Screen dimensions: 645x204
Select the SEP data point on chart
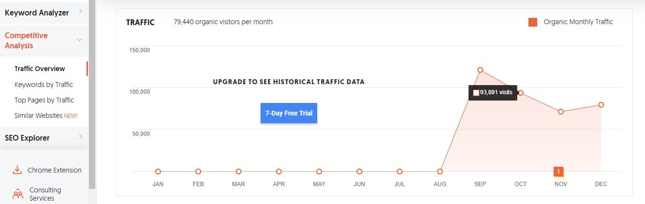tap(480, 70)
